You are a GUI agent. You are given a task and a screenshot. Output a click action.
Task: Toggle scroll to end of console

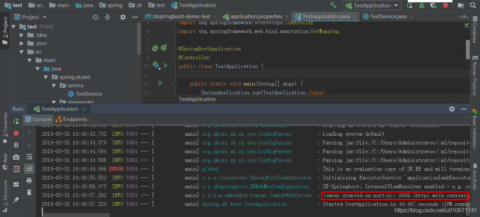tap(29, 169)
